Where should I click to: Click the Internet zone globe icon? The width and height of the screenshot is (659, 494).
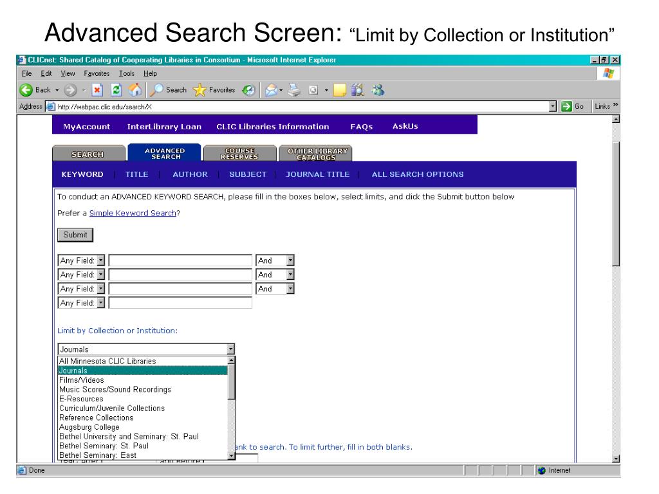point(542,470)
